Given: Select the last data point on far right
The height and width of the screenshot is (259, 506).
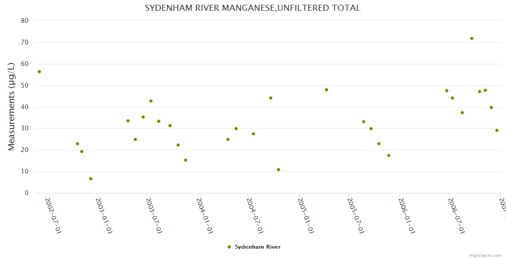Looking at the screenshot, I should point(497,130).
